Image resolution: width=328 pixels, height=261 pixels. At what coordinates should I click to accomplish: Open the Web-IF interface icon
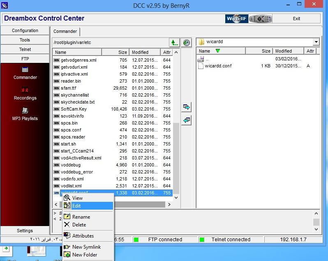[x=237, y=18]
